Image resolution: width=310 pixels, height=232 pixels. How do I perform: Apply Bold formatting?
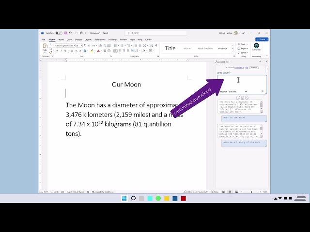pos(57,51)
